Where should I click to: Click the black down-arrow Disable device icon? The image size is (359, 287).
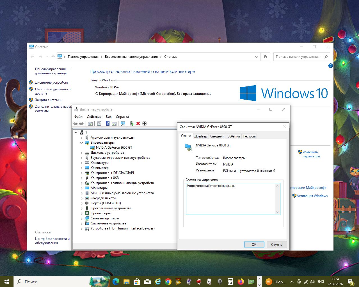coord(145,123)
